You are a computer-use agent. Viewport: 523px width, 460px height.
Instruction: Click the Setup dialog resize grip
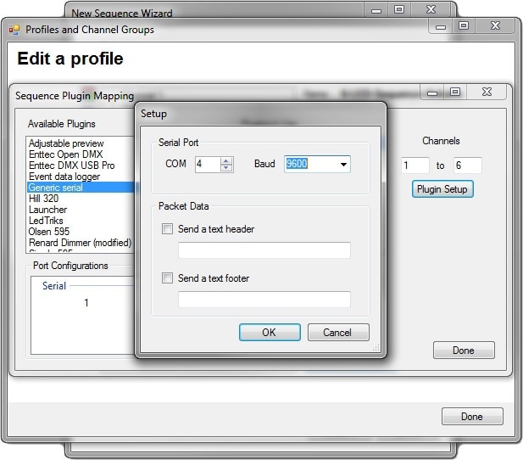(376, 348)
